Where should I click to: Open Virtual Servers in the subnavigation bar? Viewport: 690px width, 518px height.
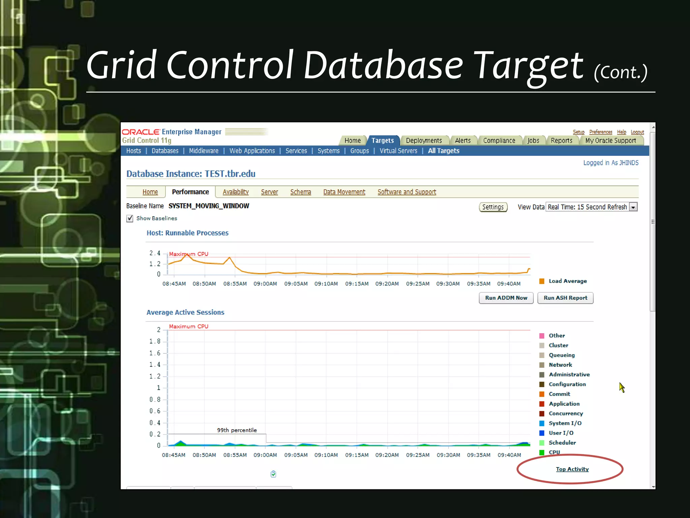coord(398,151)
